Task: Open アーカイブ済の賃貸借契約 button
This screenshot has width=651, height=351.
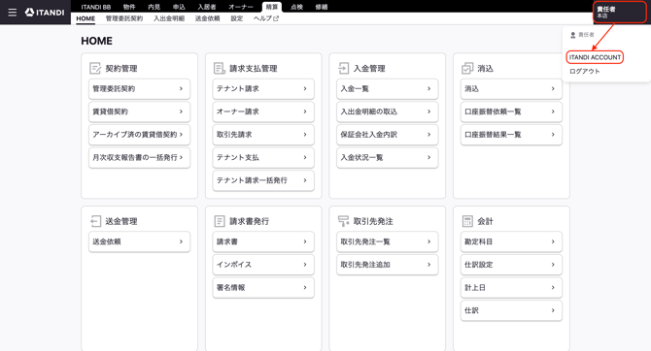Action: coord(139,134)
